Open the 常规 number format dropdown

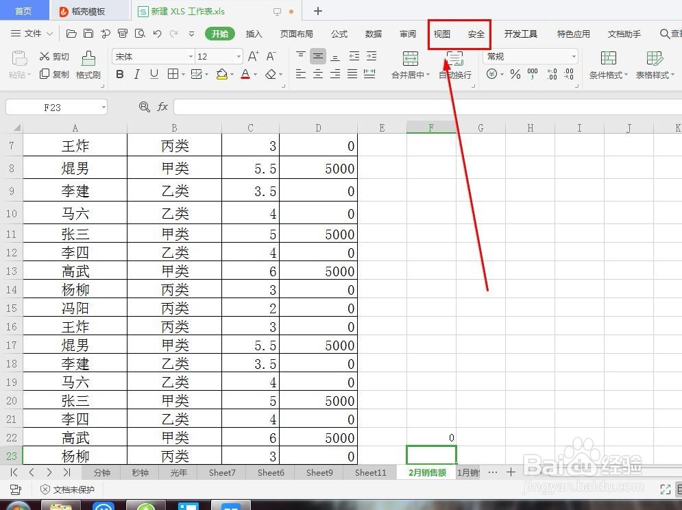(x=573, y=56)
